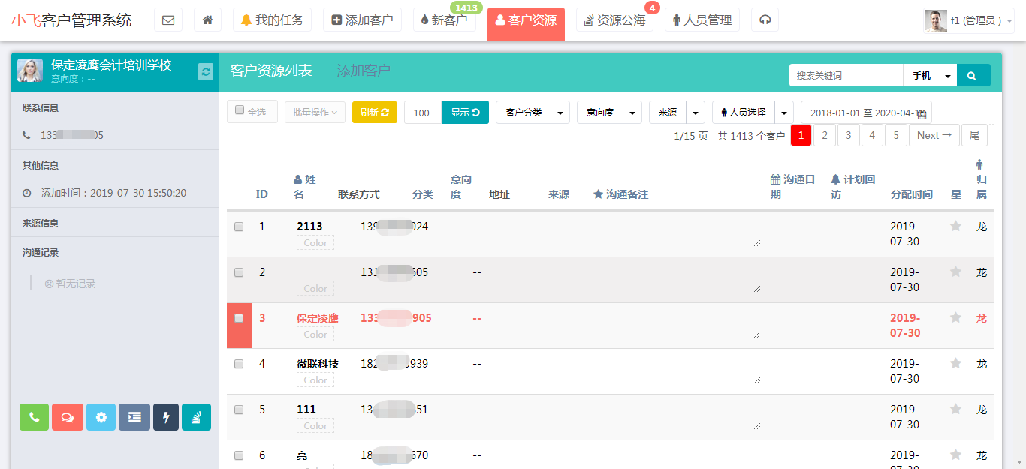Screen dimensions: 1026x469
Task: Switch to the 添加客户 tab
Action: (364, 71)
